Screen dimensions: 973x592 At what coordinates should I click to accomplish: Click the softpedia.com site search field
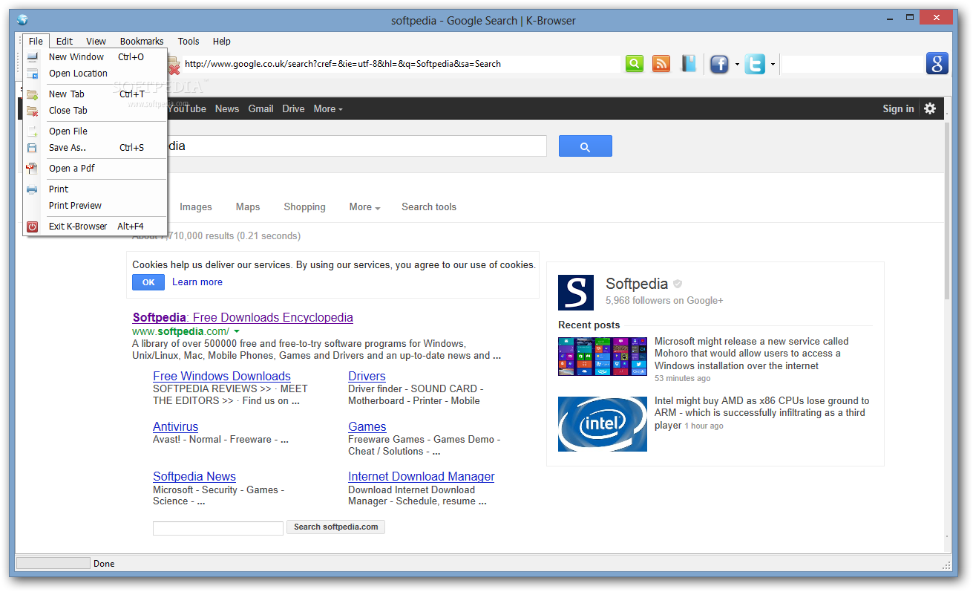click(x=218, y=528)
